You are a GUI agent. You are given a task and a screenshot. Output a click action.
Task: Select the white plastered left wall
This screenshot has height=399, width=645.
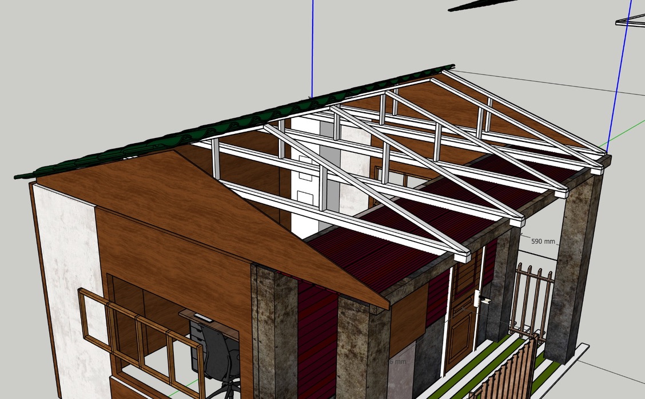[x=70, y=289]
